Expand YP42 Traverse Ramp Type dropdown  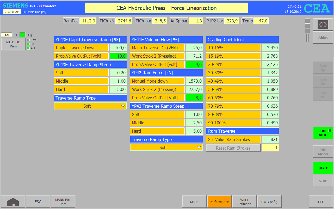pyautogui.click(x=166, y=147)
